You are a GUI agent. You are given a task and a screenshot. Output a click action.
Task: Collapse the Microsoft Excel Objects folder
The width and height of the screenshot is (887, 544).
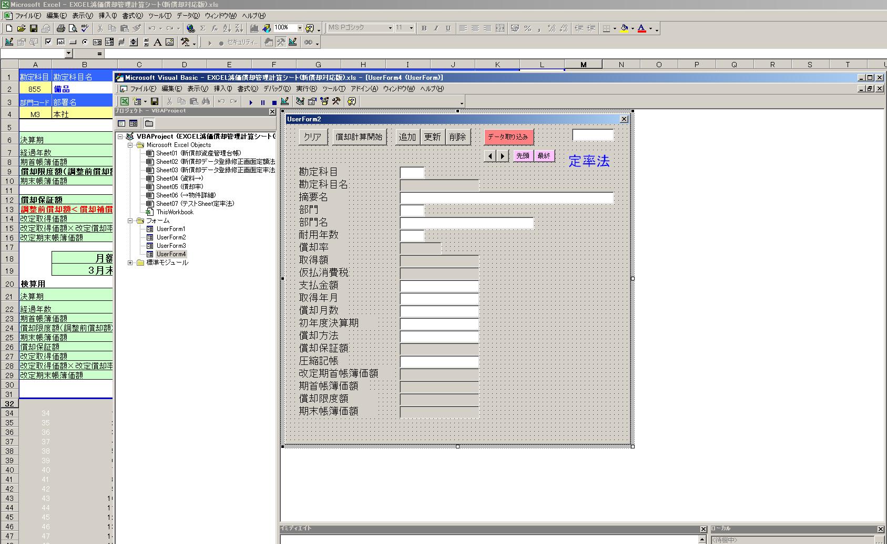tap(130, 145)
